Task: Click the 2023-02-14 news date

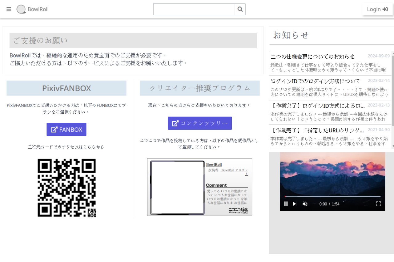Action: pos(379,80)
